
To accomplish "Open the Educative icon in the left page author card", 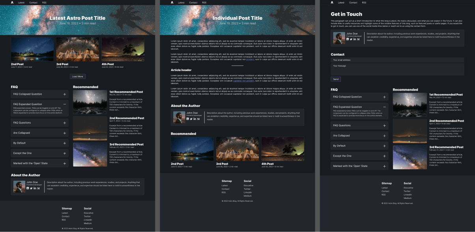I will point(28,188).
